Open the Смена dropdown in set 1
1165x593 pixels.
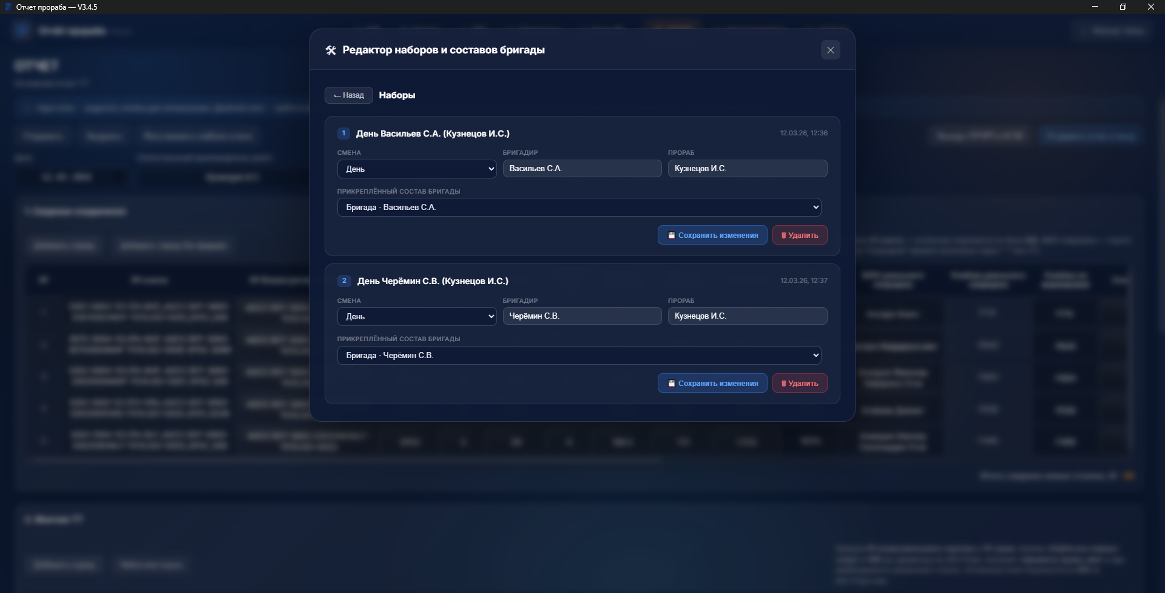(x=416, y=169)
